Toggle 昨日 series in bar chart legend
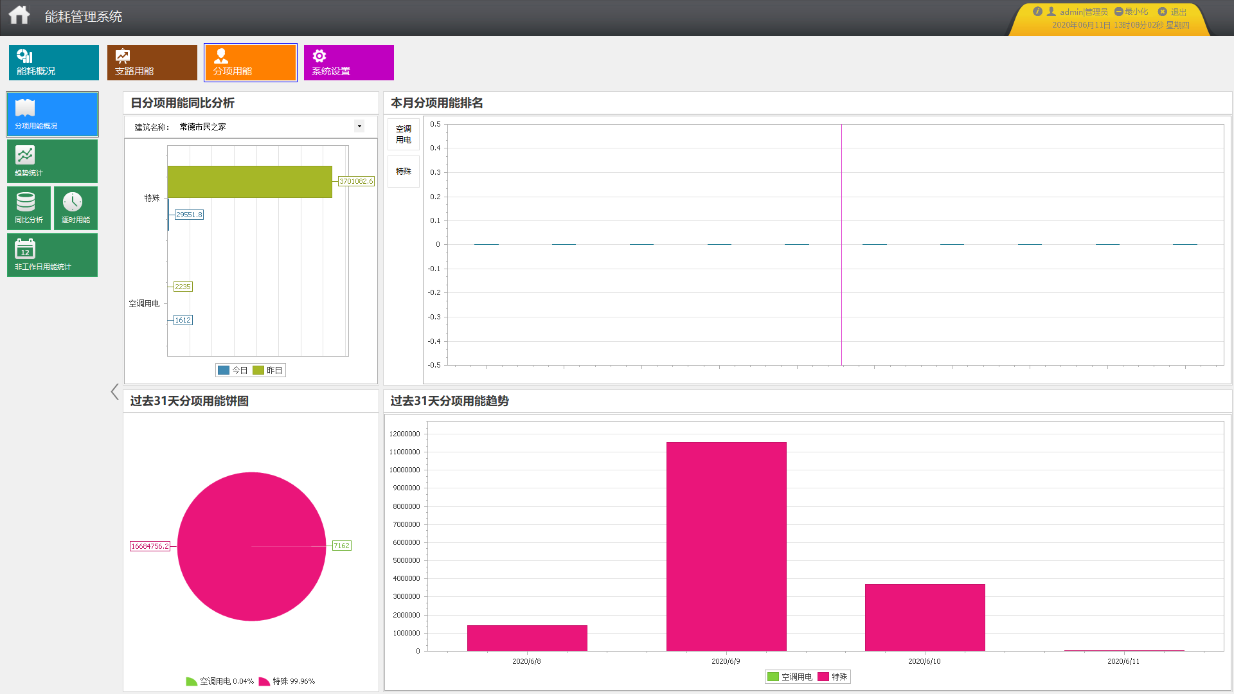 [x=267, y=370]
